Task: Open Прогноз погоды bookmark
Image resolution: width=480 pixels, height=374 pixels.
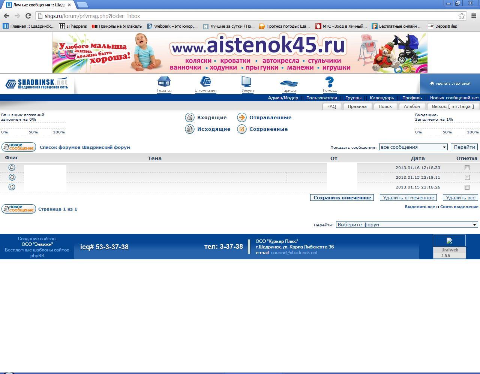Action: tap(284, 26)
